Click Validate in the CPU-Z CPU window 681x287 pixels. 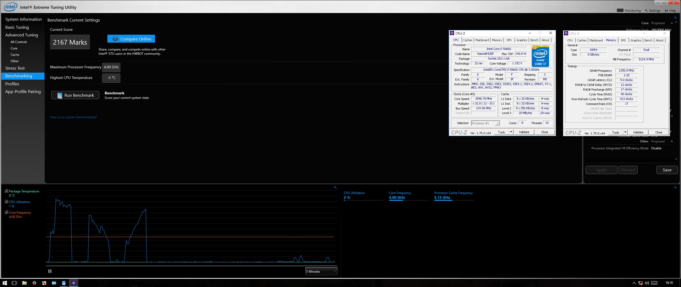pyautogui.click(x=524, y=132)
